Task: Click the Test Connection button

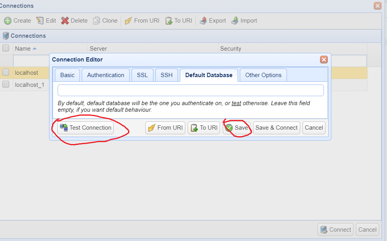Action: (85, 128)
